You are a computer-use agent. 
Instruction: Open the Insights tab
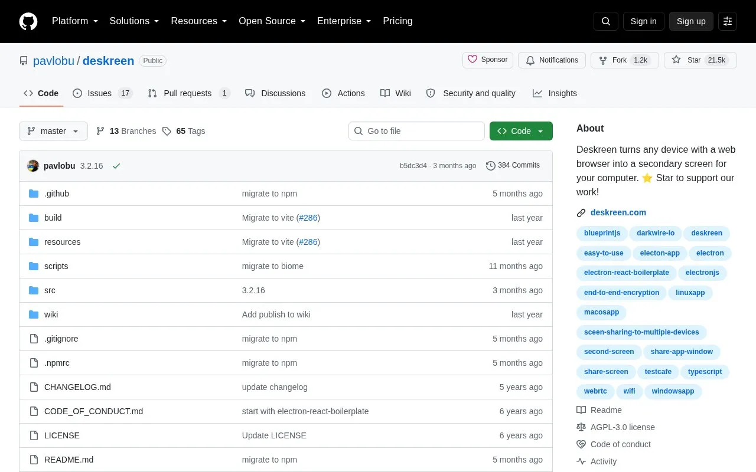coord(555,93)
